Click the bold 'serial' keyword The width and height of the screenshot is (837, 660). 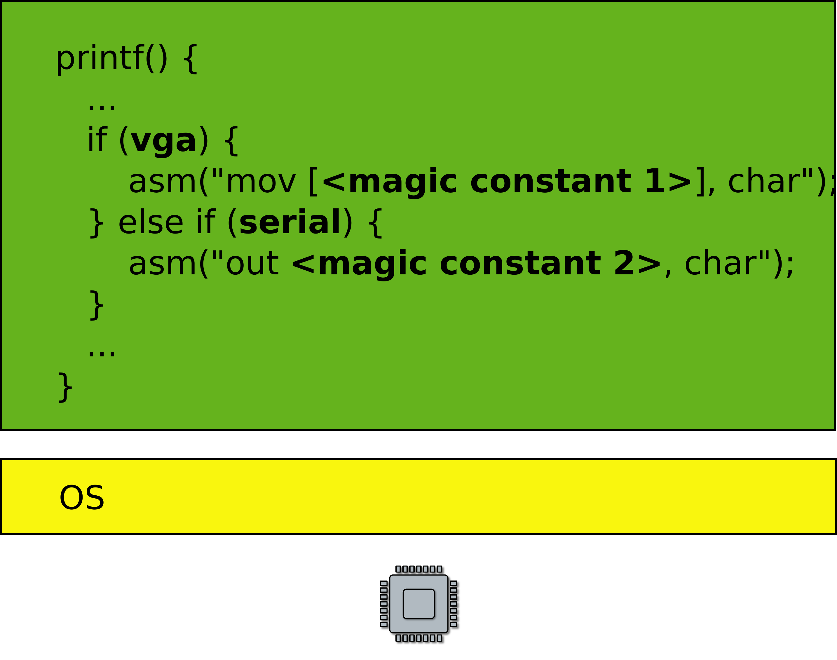click(x=290, y=222)
